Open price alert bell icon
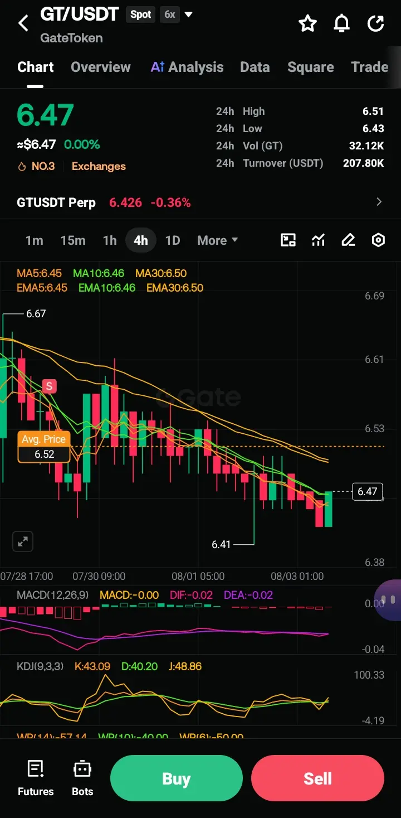The height and width of the screenshot is (818, 401). 341,23
